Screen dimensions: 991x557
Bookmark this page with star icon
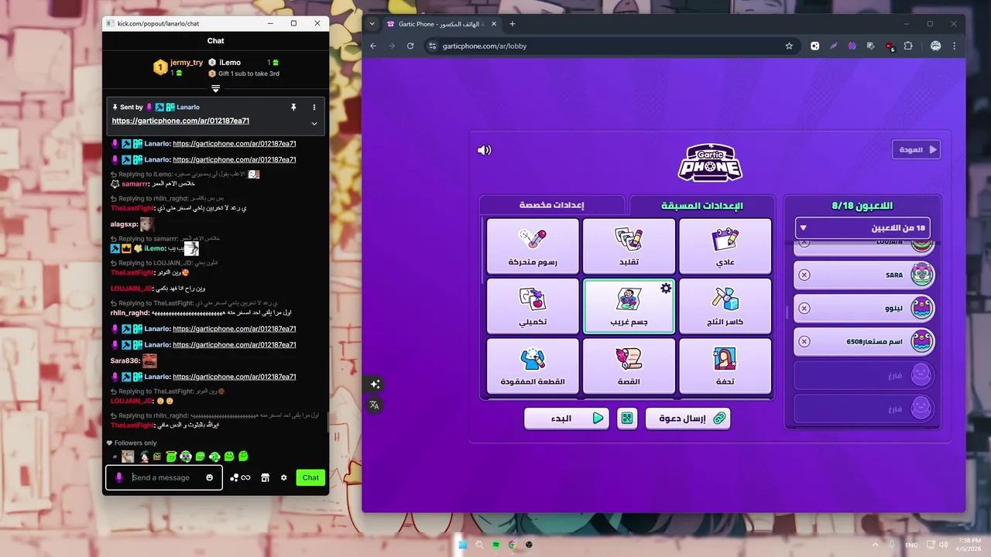click(789, 46)
